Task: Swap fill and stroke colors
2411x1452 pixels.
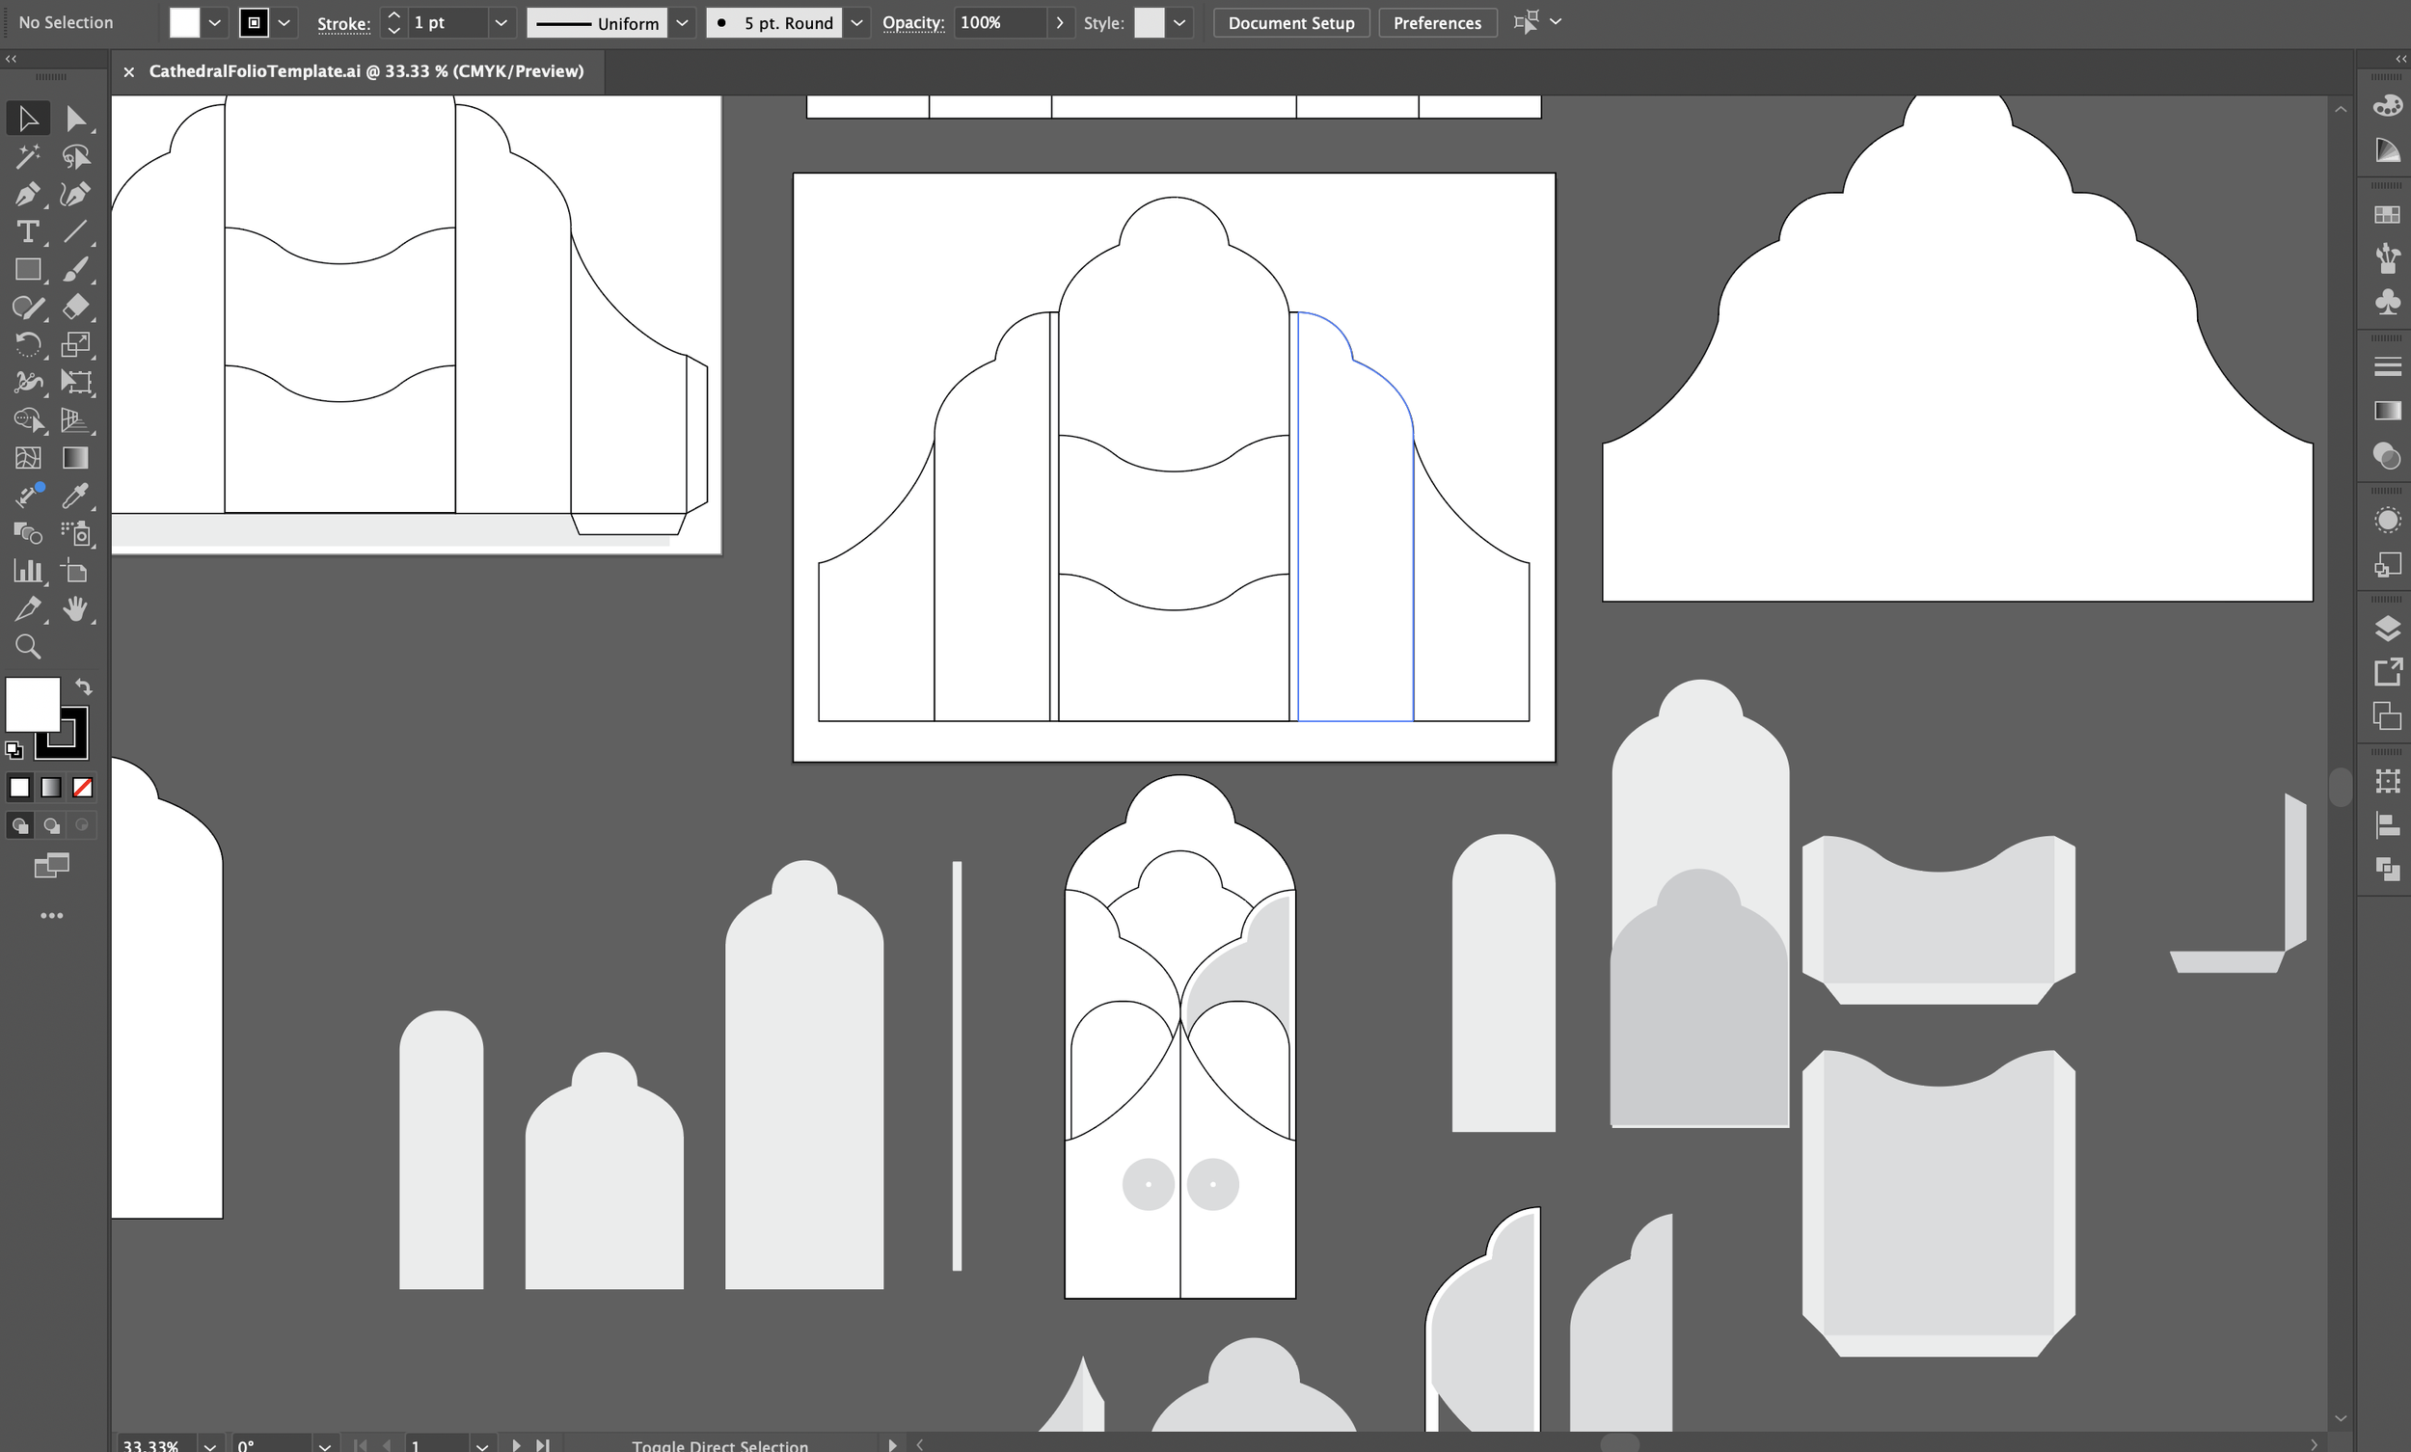Action: pyautogui.click(x=84, y=686)
